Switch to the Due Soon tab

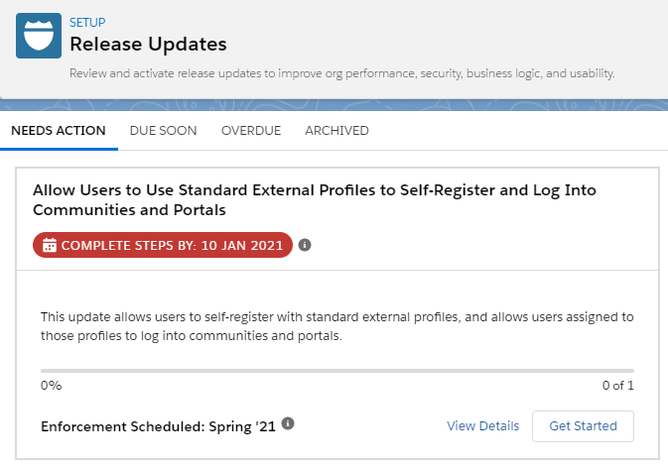pyautogui.click(x=163, y=131)
